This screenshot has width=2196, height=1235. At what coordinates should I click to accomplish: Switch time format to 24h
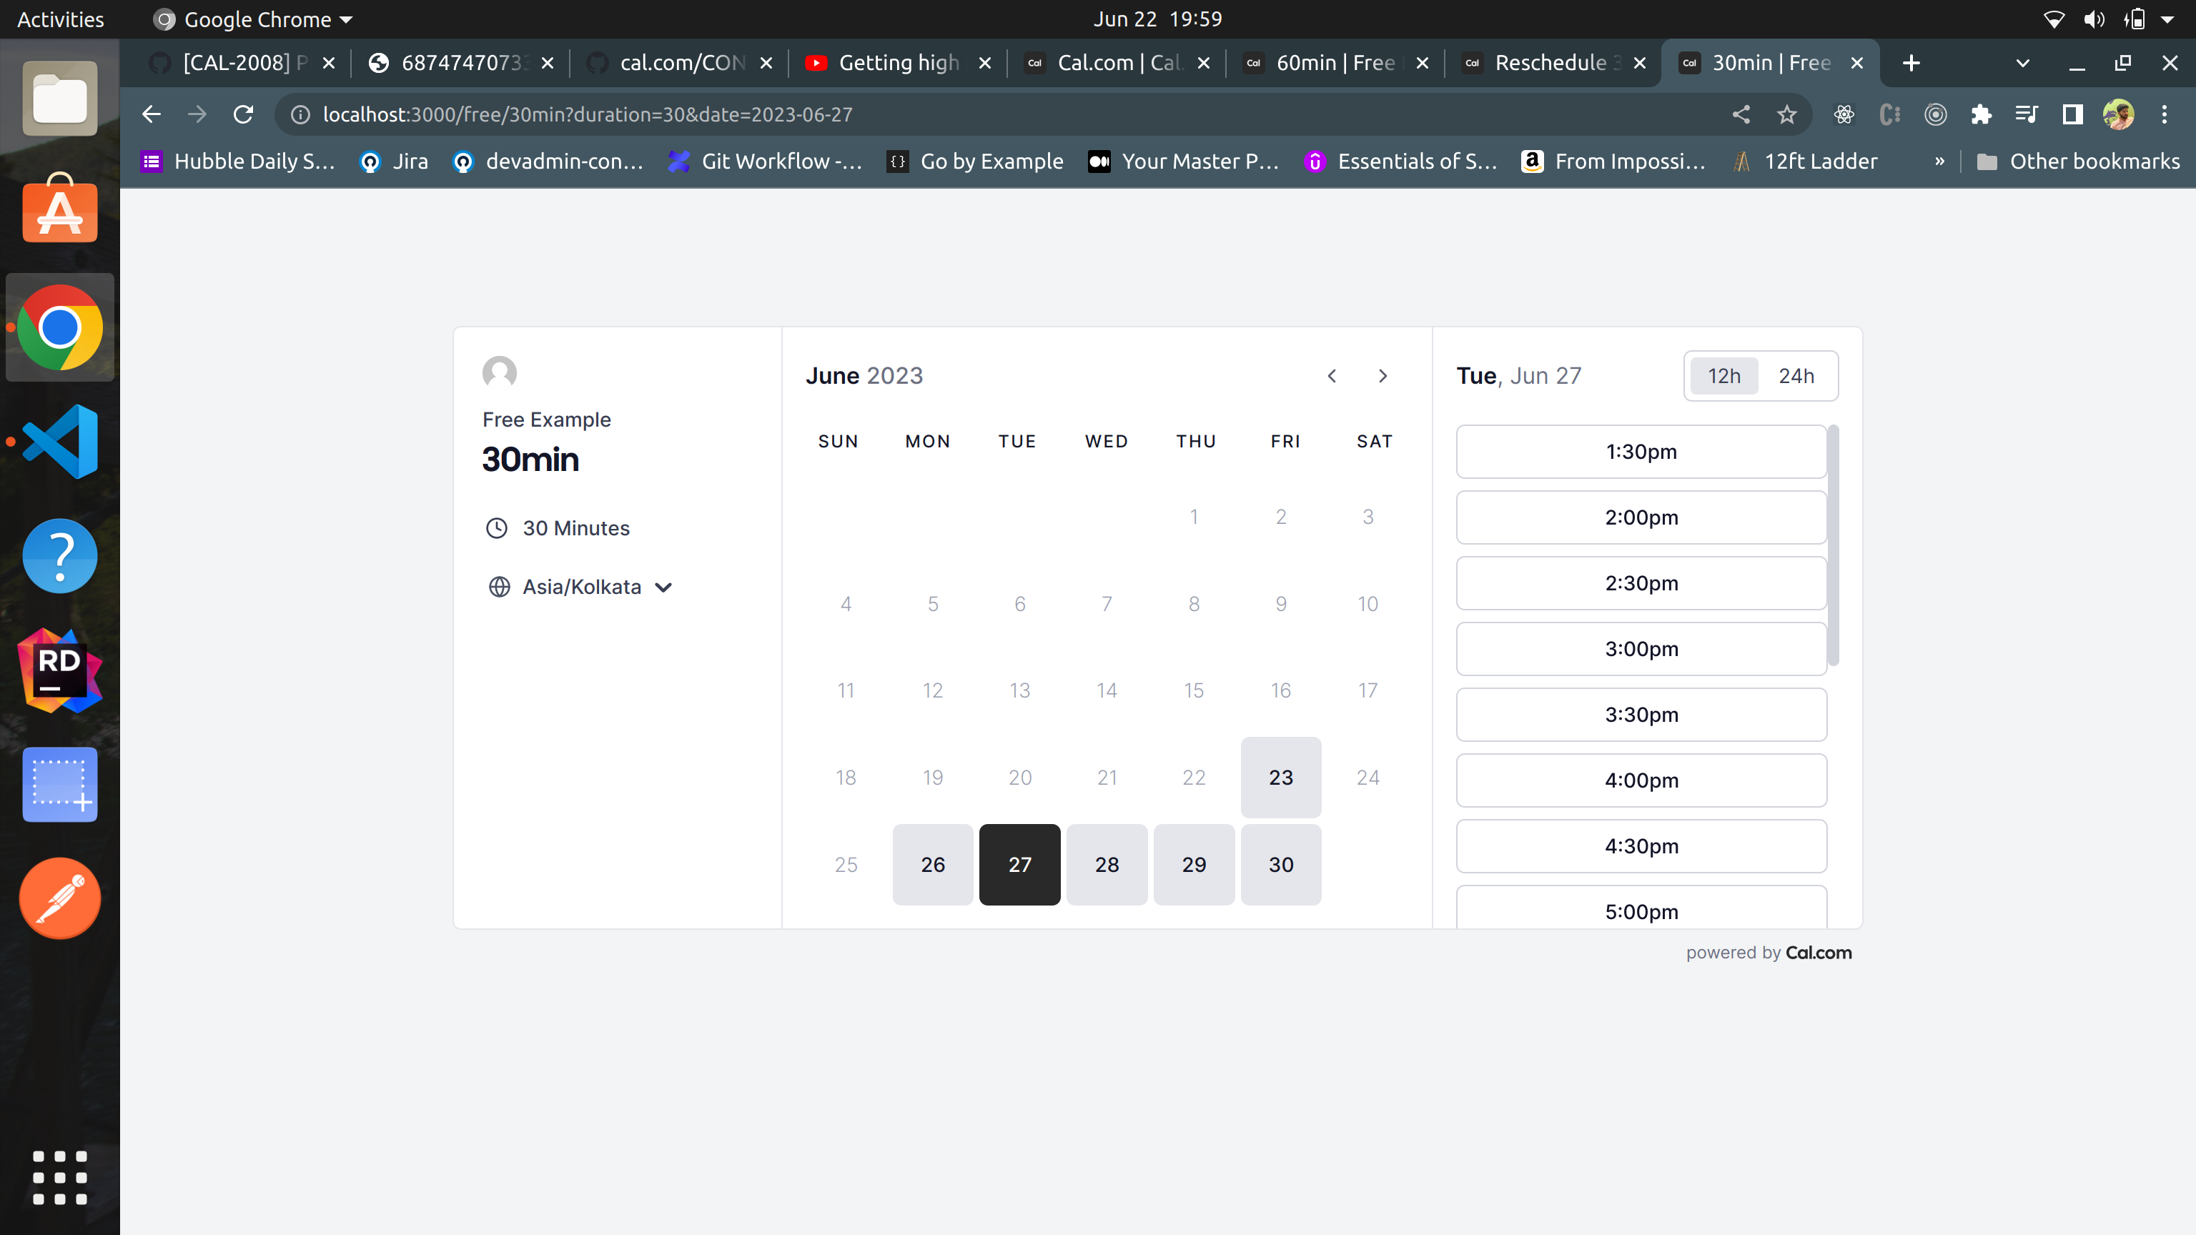[1796, 376]
